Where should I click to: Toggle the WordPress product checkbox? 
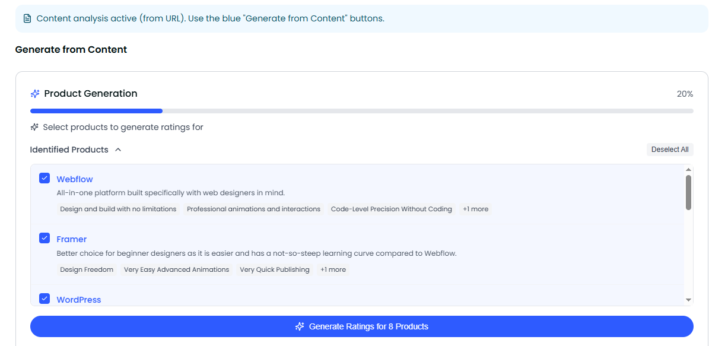44,299
